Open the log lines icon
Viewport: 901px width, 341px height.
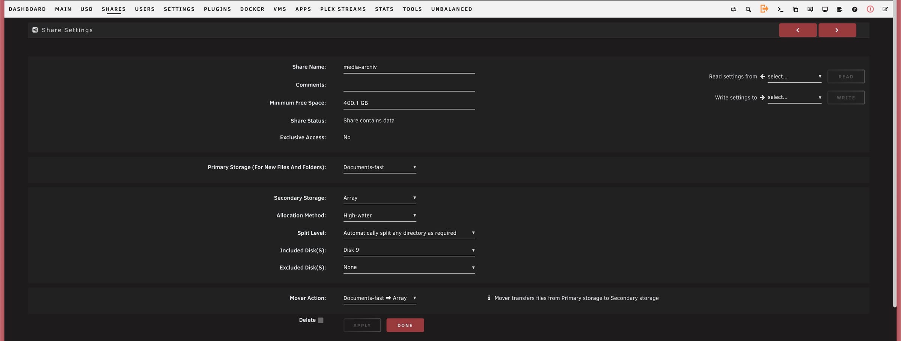[839, 9]
